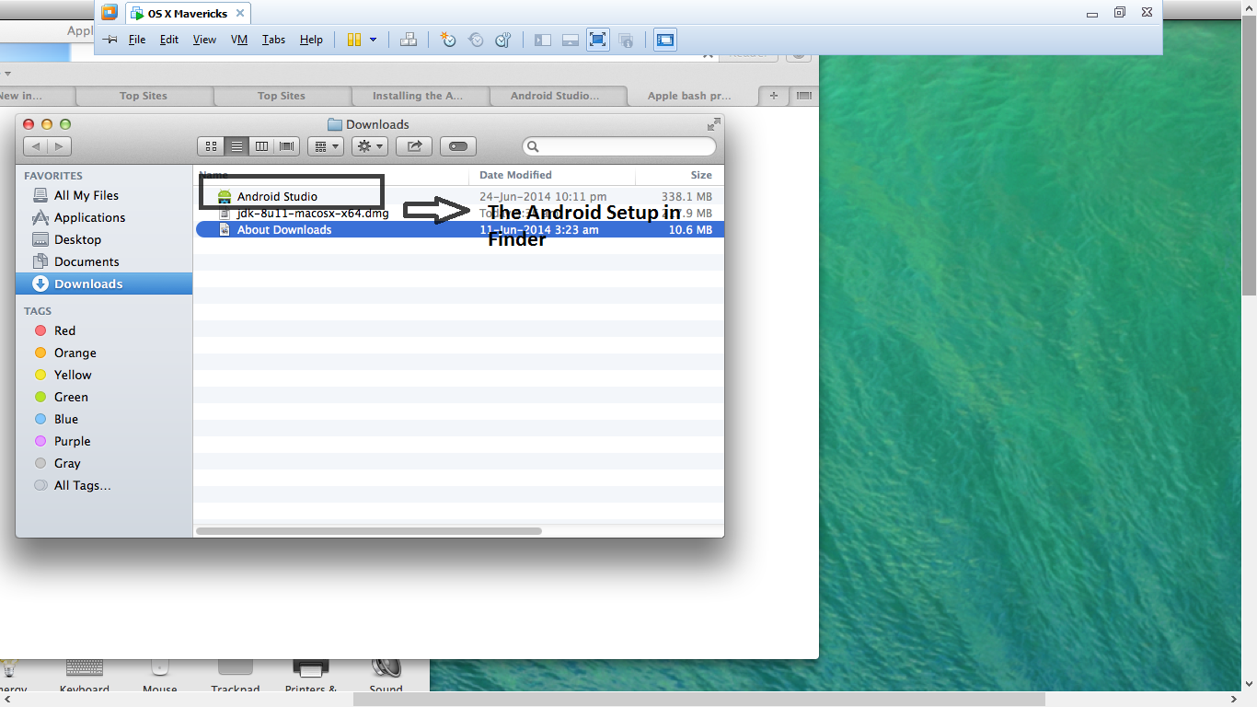1257x707 pixels.
Task: Select the Purple tag
Action: (72, 441)
